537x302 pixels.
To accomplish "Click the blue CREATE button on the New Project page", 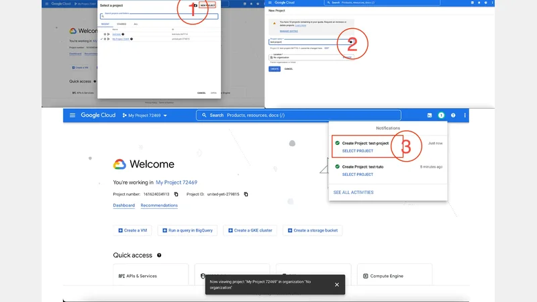I will pos(275,69).
